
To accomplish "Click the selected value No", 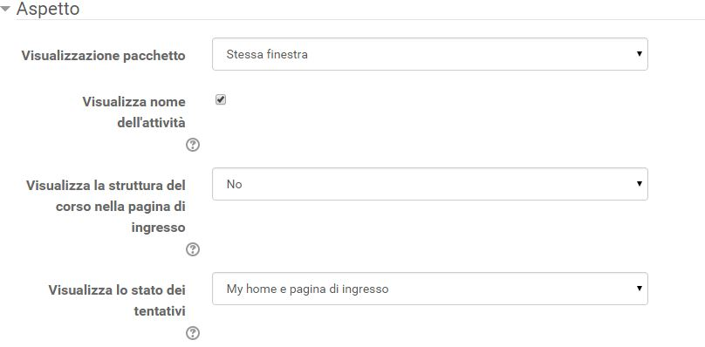I will 234,184.
